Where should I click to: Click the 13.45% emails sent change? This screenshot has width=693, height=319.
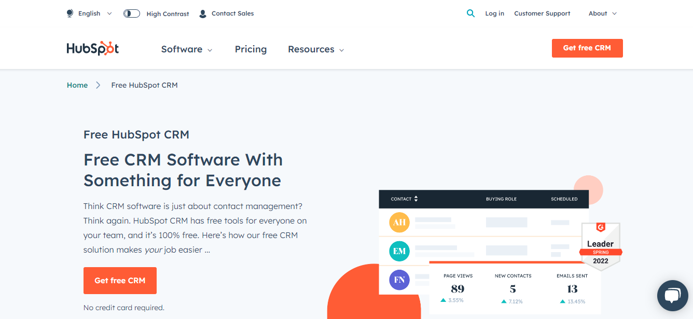coord(573,301)
